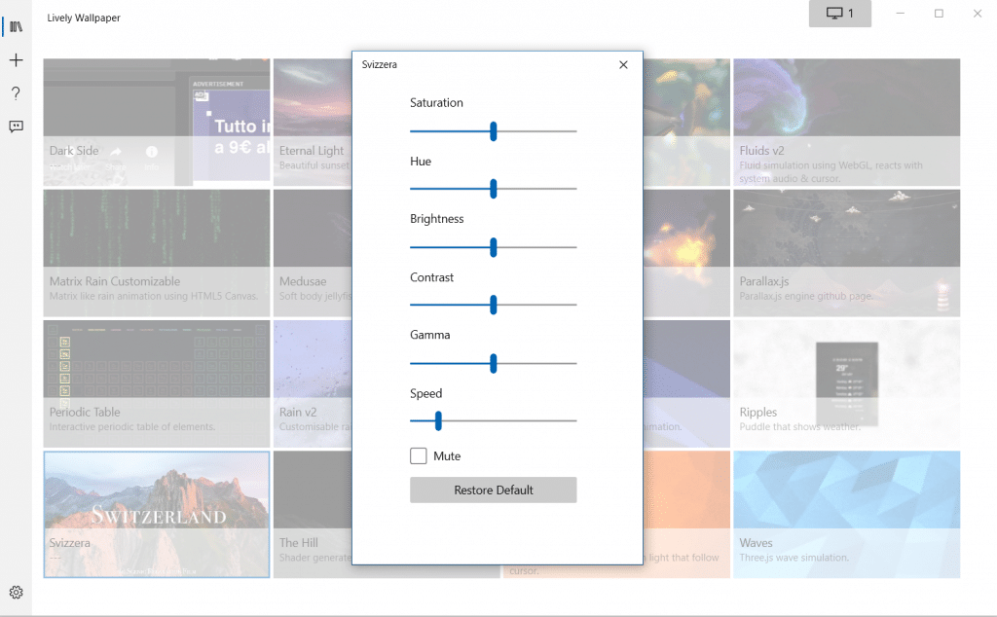This screenshot has height=617, width=997.
Task: Click the info icon on Dark Side tile
Action: coord(151,152)
